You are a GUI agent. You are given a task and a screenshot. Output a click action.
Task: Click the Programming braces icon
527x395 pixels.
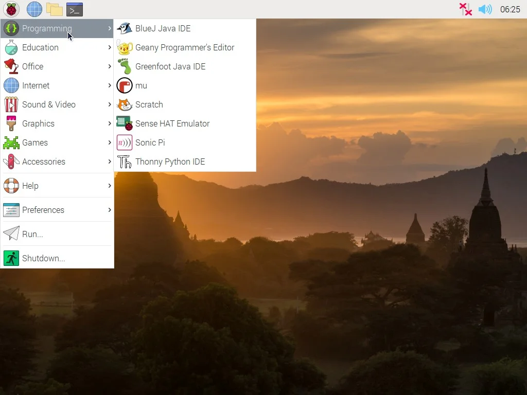point(11,28)
